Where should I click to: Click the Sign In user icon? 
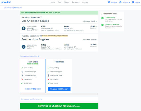pos(109,2)
